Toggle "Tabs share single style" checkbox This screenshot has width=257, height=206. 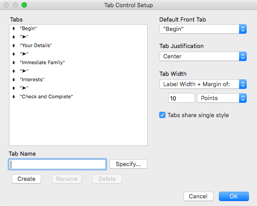tap(162, 115)
